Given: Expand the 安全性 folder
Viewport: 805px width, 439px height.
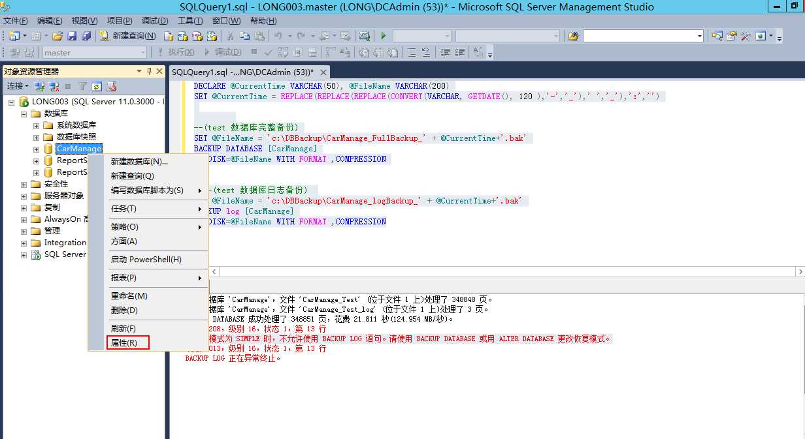Looking at the screenshot, I should click(24, 184).
